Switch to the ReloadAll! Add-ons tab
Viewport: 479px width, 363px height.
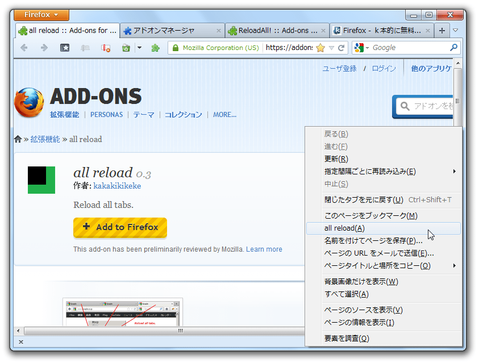277,31
